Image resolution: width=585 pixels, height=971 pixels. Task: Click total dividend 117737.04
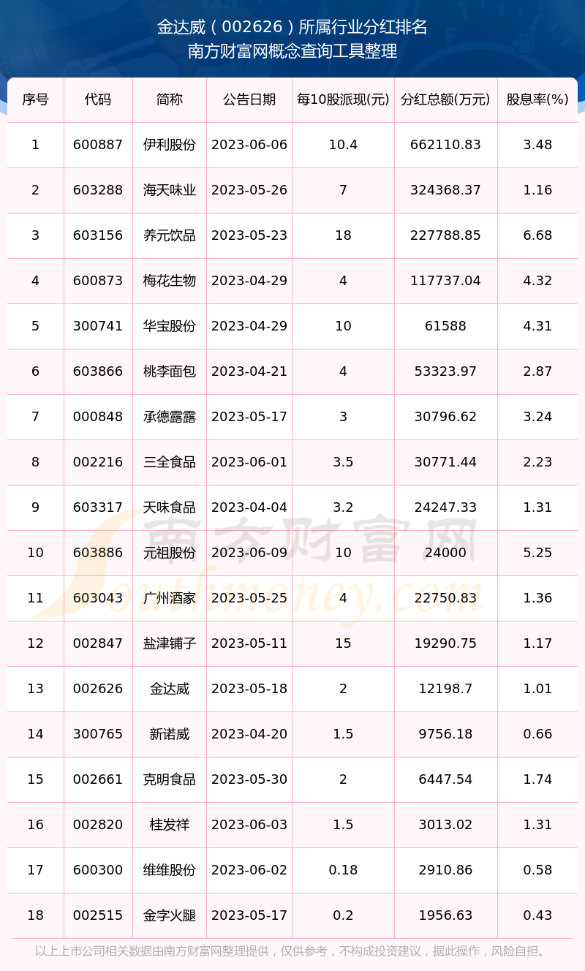(x=446, y=281)
